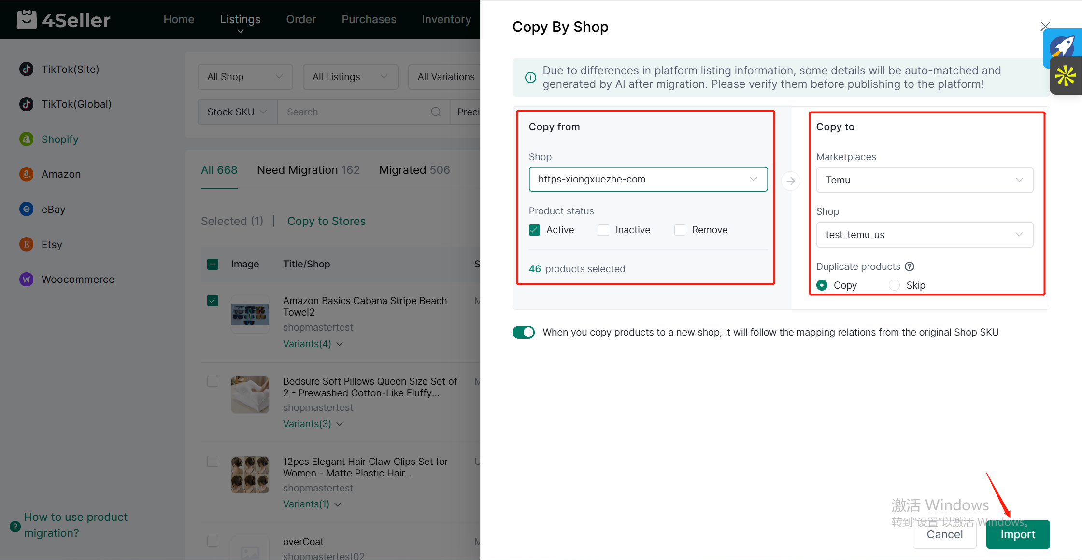Viewport: 1082px width, 560px height.
Task: Expand Variants(3) for Bedsure pillows
Action: pos(313,424)
